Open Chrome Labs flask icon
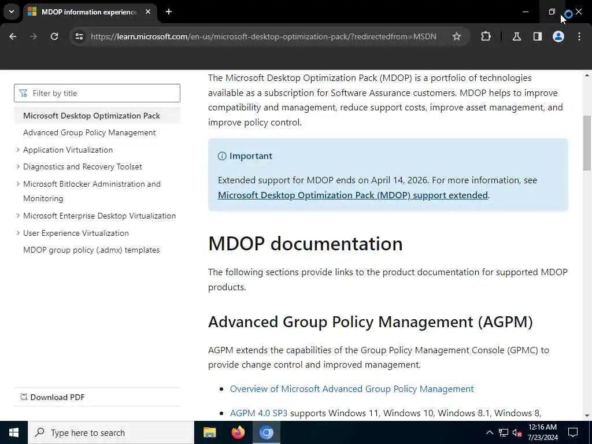Screen dimensions: 592x444 tap(517, 36)
